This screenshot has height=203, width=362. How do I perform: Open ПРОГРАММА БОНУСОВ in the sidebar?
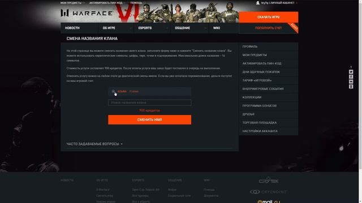tap(269, 106)
